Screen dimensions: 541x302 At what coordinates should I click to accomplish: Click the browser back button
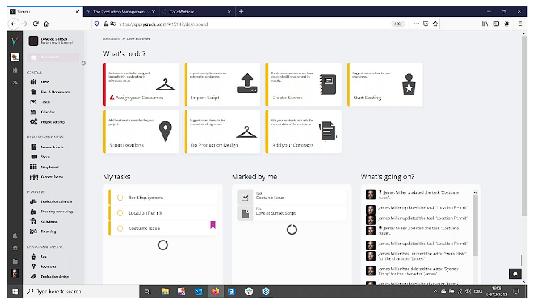coord(13,24)
